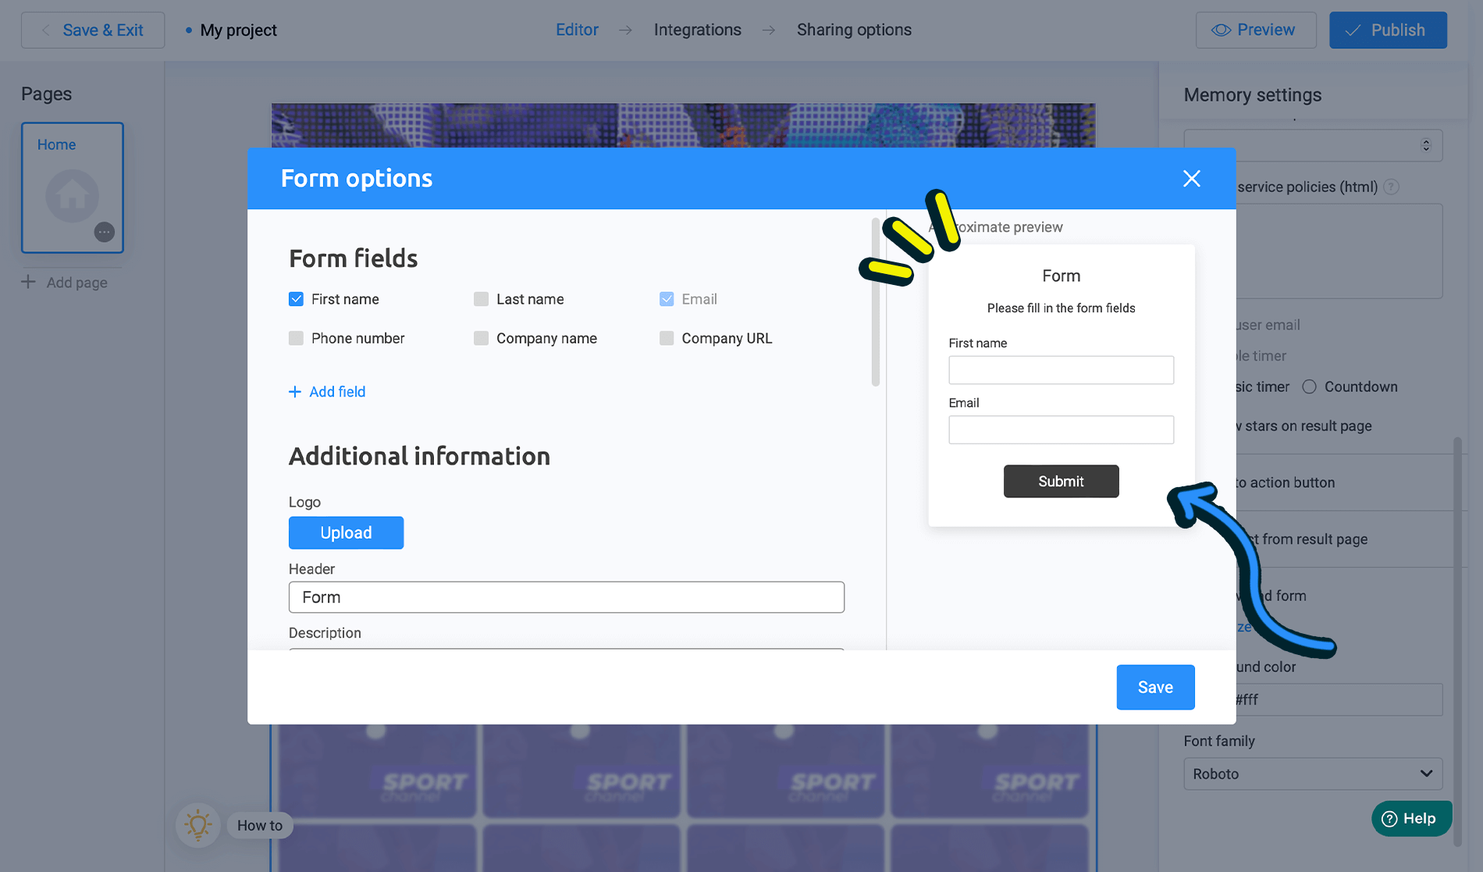Click the My project title
Image resolution: width=1483 pixels, height=872 pixels.
tap(238, 30)
